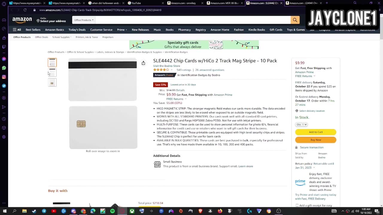383x215 pixels.
Task: Open the All hamburger menu
Action: tap(17, 30)
